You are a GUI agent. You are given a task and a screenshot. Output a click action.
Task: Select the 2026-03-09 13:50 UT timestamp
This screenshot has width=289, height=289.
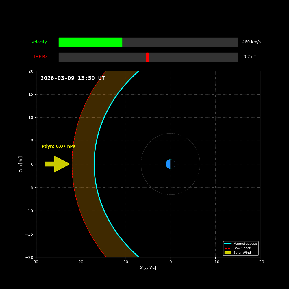click(x=73, y=78)
